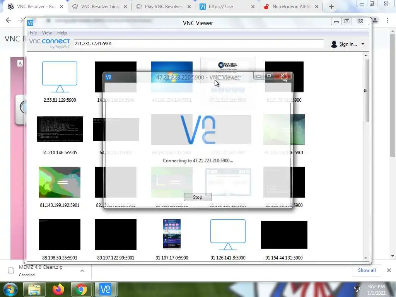Viewport: 396px width, 297px height.
Task: Expand the Sign in dropdown arrow
Action: click(x=363, y=44)
